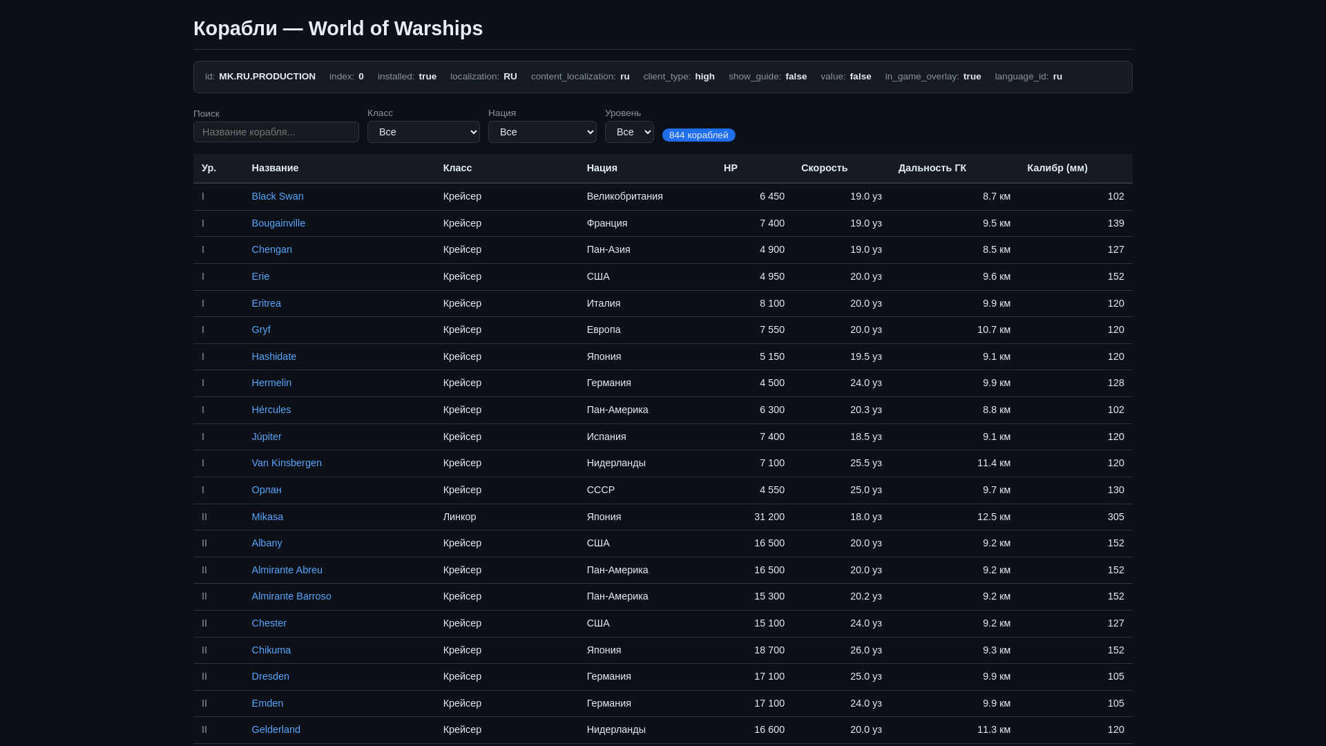Open the Mikasa battleship link
This screenshot has width=1326, height=746.
pyautogui.click(x=267, y=517)
